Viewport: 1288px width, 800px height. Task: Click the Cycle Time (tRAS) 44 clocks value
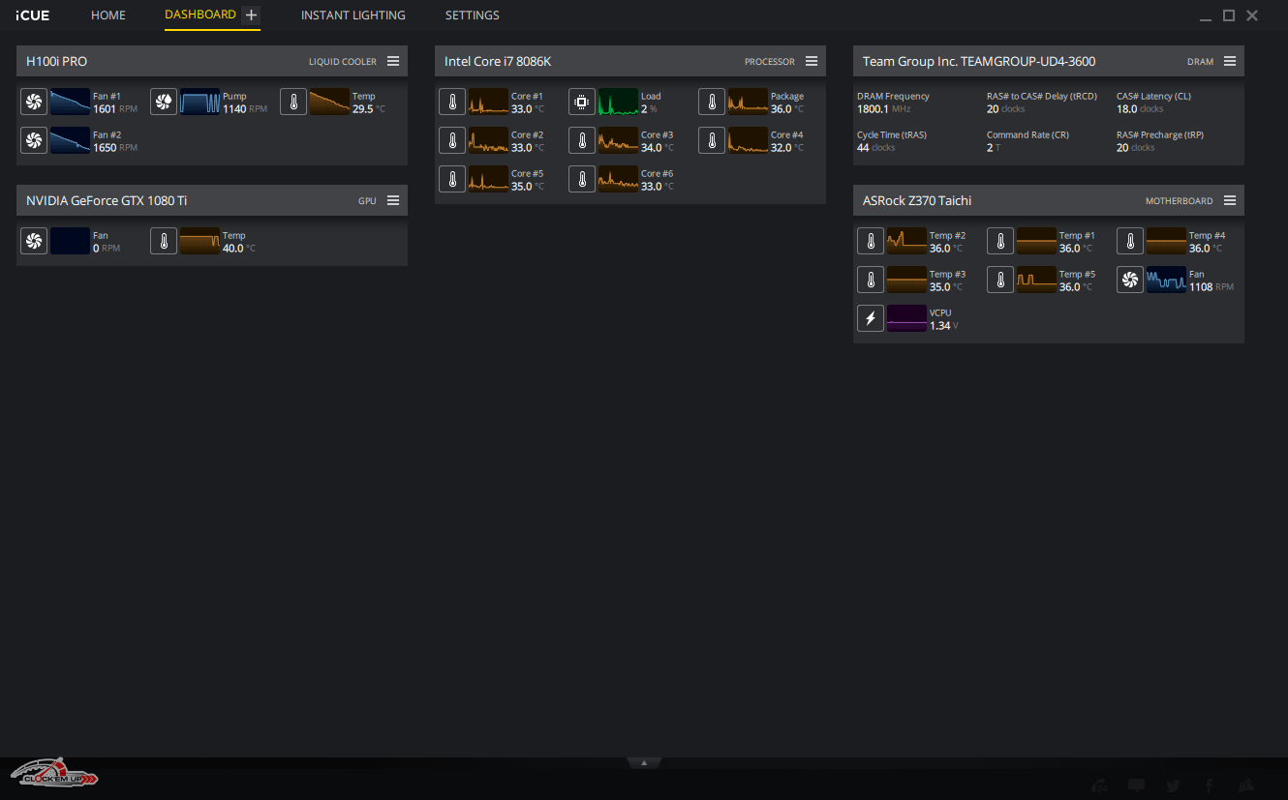coord(875,148)
